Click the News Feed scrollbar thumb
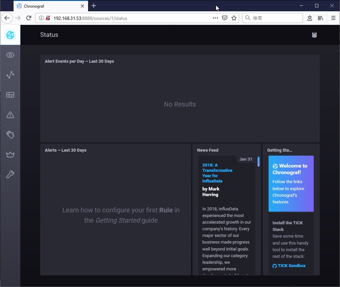This screenshot has height=287, width=340. pos(259,162)
